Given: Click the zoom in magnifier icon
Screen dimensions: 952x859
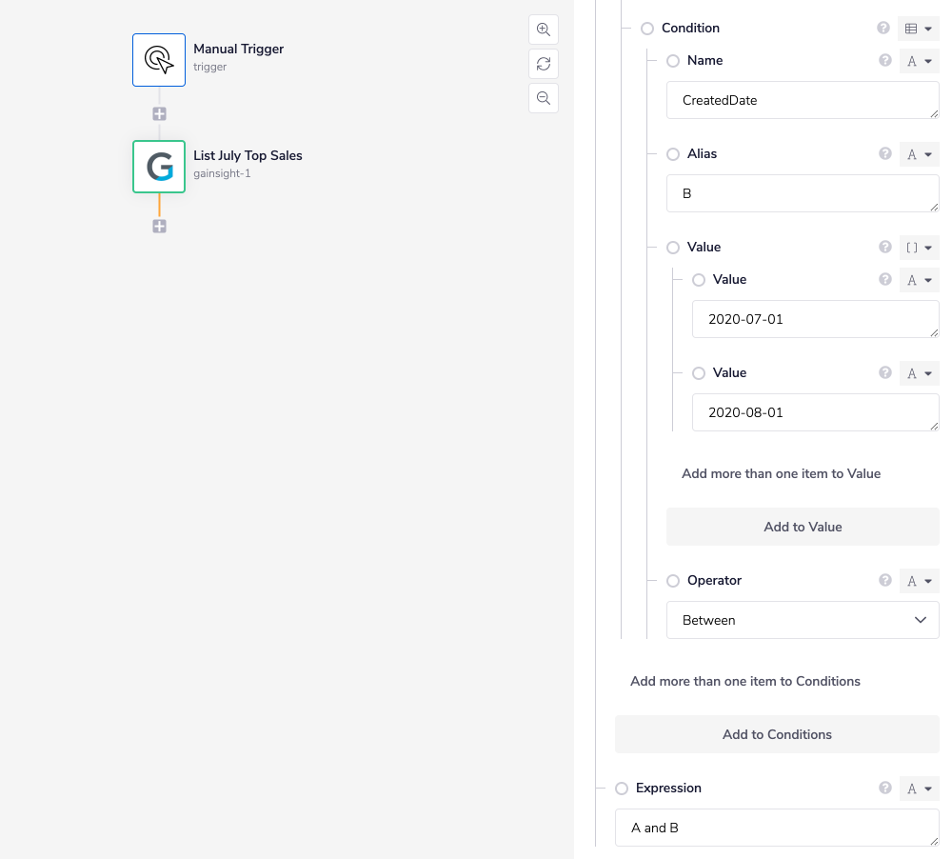Looking at the screenshot, I should pyautogui.click(x=544, y=30).
